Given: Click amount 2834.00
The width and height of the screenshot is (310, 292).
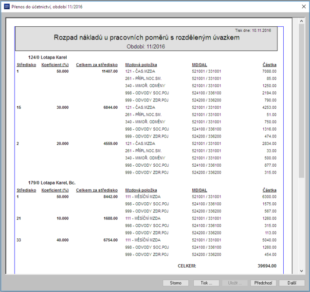Looking at the screenshot, I should coord(269,143).
